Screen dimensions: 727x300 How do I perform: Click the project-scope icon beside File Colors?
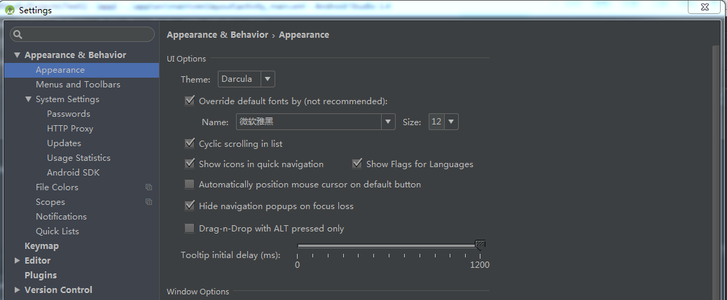[148, 187]
